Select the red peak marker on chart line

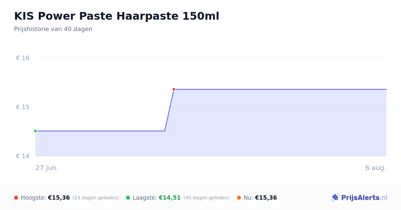(174, 89)
